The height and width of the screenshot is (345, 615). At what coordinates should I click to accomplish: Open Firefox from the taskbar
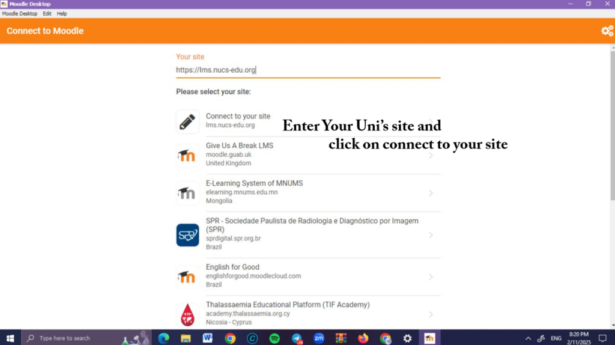point(363,338)
